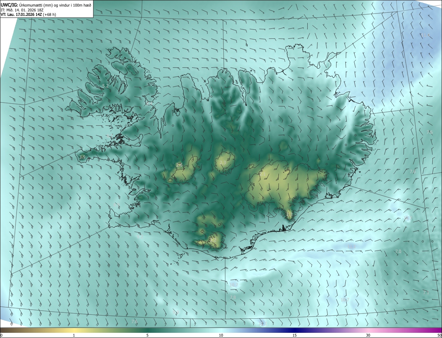Screen dimensions: 442x338
Task: Click the '5.2' value in the Westfjords
Action: pos(106,85)
